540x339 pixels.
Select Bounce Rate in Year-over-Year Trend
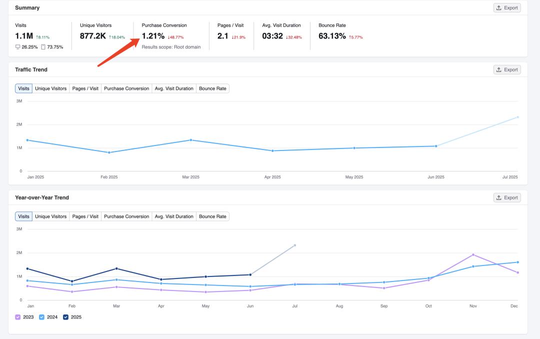(x=212, y=216)
